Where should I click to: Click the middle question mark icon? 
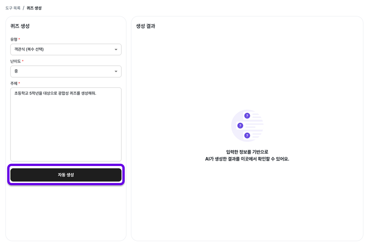click(x=240, y=125)
